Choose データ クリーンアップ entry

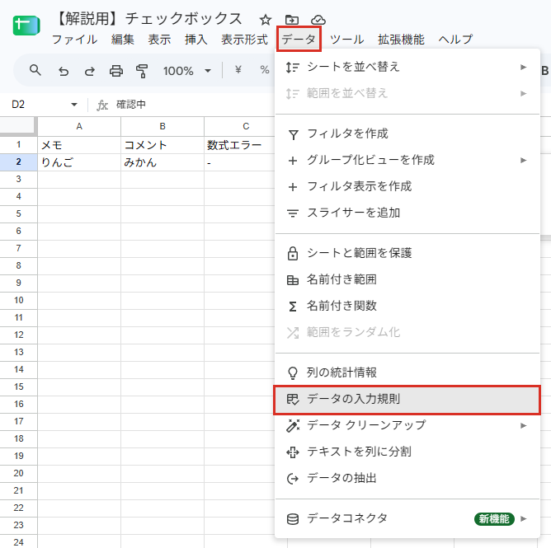(x=407, y=425)
